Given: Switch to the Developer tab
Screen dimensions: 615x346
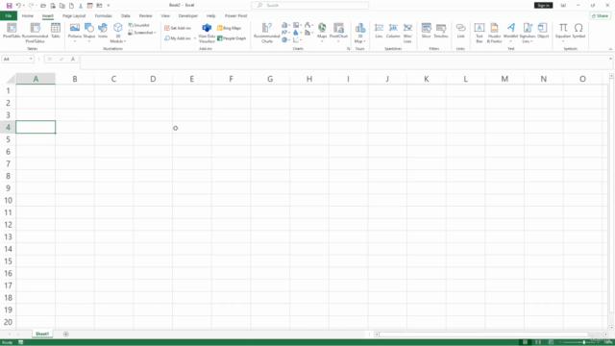Looking at the screenshot, I should [x=188, y=15].
